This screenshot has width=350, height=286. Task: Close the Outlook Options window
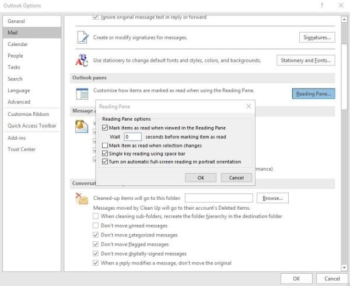point(341,5)
